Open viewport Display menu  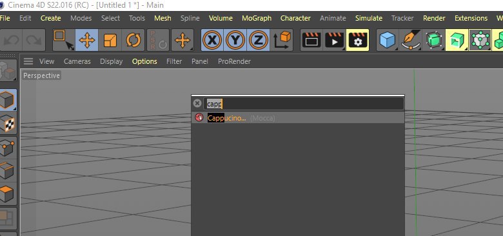[x=112, y=61]
